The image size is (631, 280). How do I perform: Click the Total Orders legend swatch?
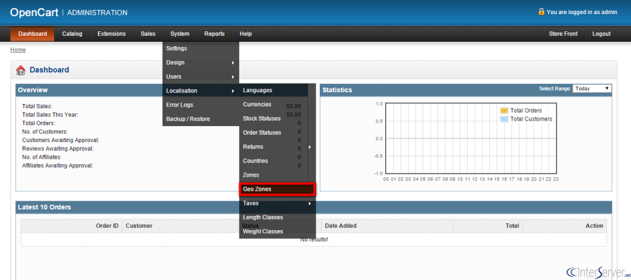coord(504,111)
